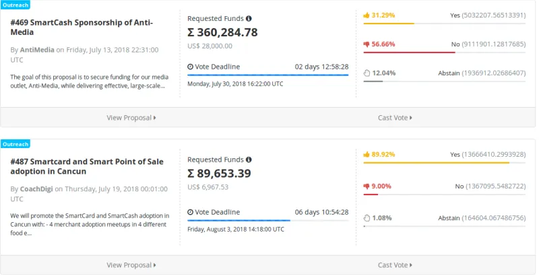Open the #487 Smartcard and Smart Point of Sale title
The width and height of the screenshot is (539, 276).
click(87, 166)
